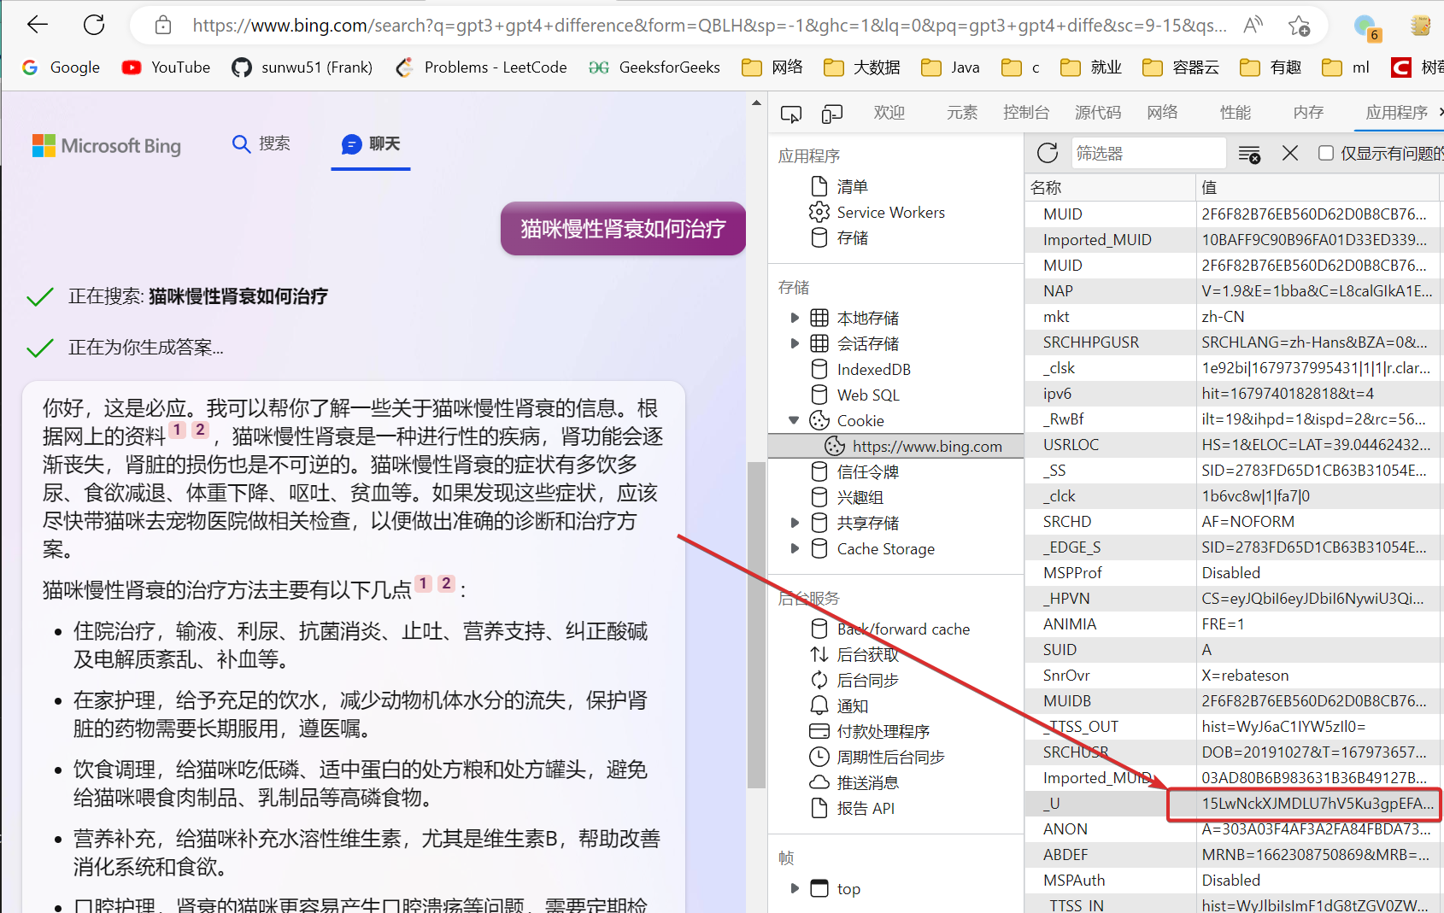Open the 欢迎 DevTools tab
The width and height of the screenshot is (1444, 913).
(x=889, y=113)
